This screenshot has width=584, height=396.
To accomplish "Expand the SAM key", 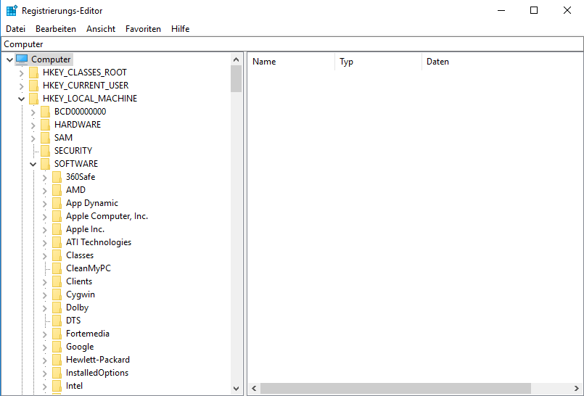I will [x=33, y=138].
